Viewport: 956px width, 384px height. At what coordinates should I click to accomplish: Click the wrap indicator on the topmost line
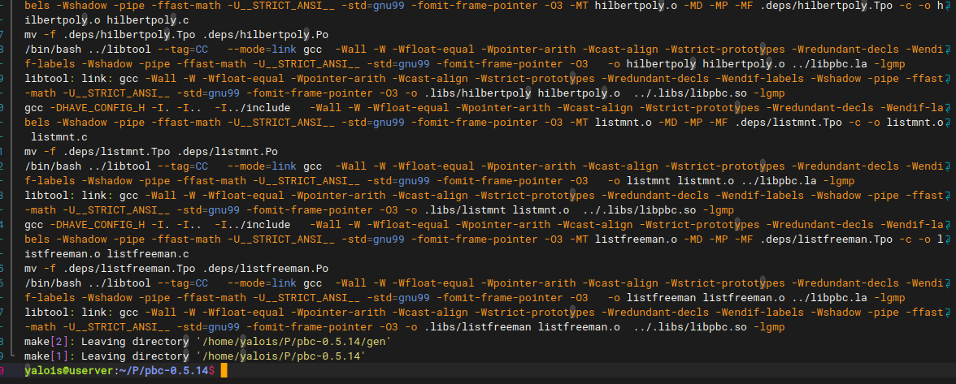[x=948, y=6]
